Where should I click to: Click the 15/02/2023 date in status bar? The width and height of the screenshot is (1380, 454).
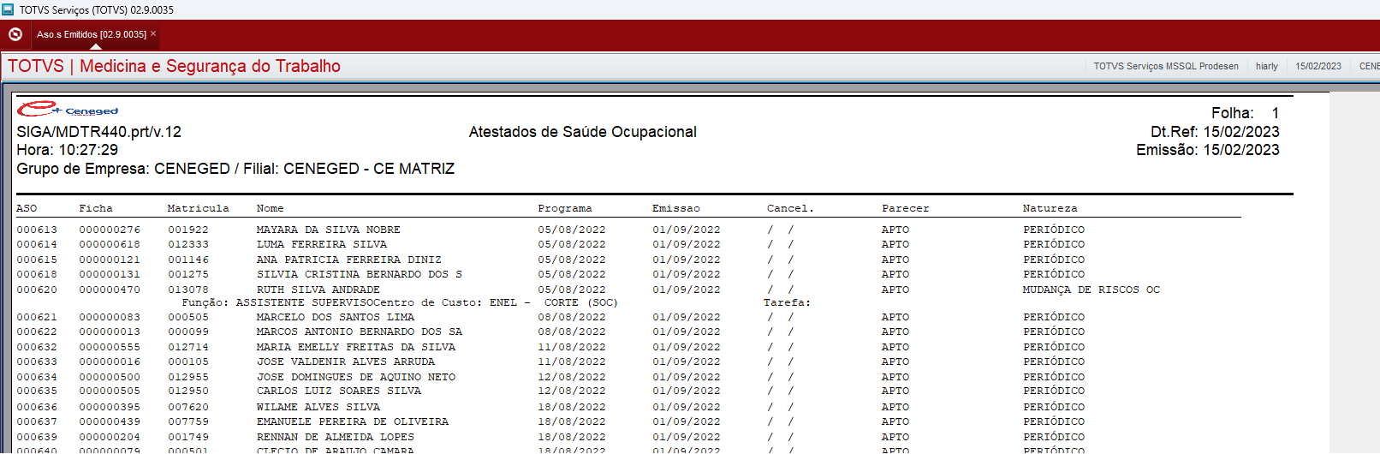[1318, 66]
